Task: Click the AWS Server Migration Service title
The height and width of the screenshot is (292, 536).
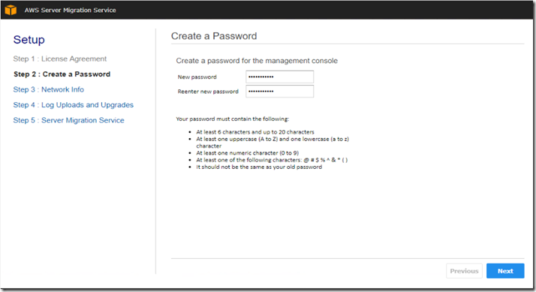Action: click(70, 11)
